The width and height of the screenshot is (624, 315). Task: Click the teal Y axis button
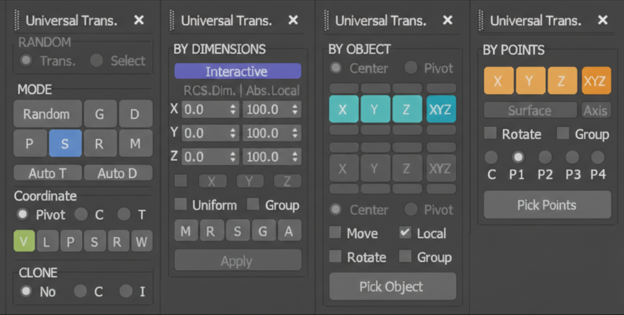tap(375, 109)
